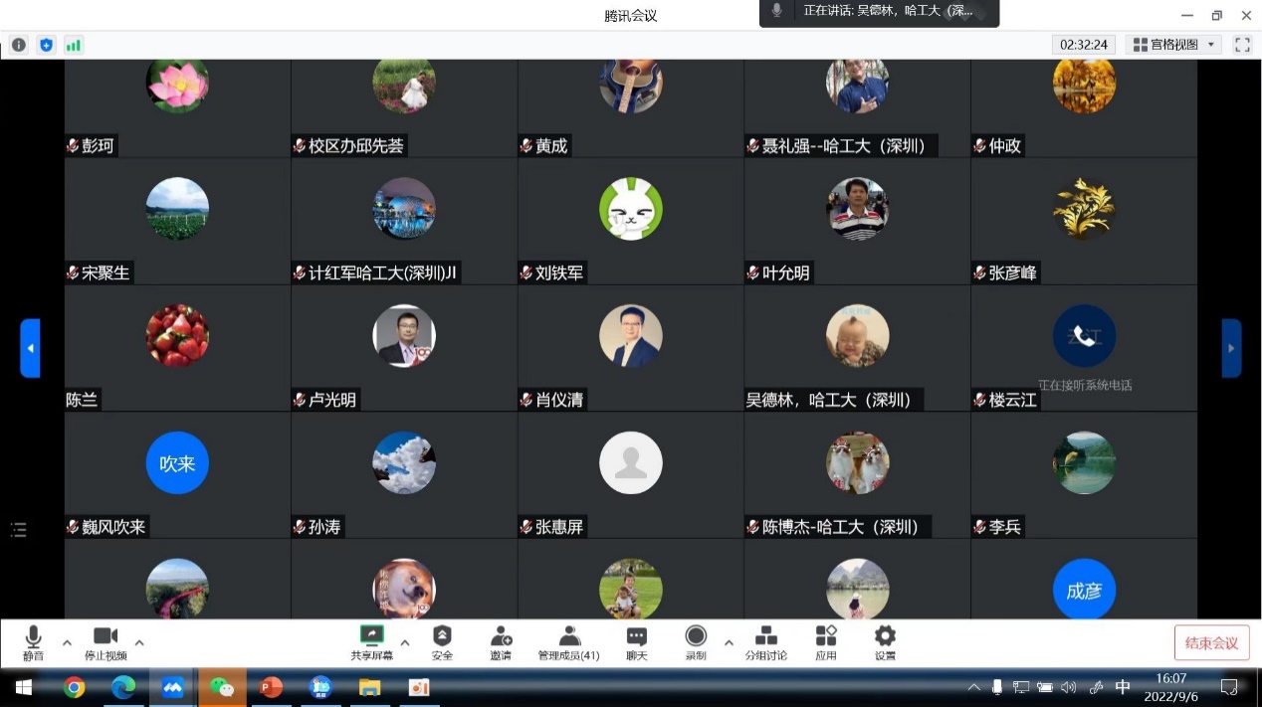Toggle the 静音 microphone mute button
Screen dimensions: 1262x707
(x=33, y=637)
